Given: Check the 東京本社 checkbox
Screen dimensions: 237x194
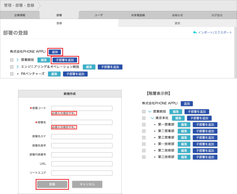Looking at the screenshot, I should click(x=144, y=118).
